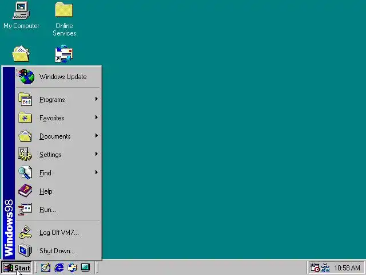Expand the Find submenu arrow
The image size is (366, 275).
click(97, 172)
